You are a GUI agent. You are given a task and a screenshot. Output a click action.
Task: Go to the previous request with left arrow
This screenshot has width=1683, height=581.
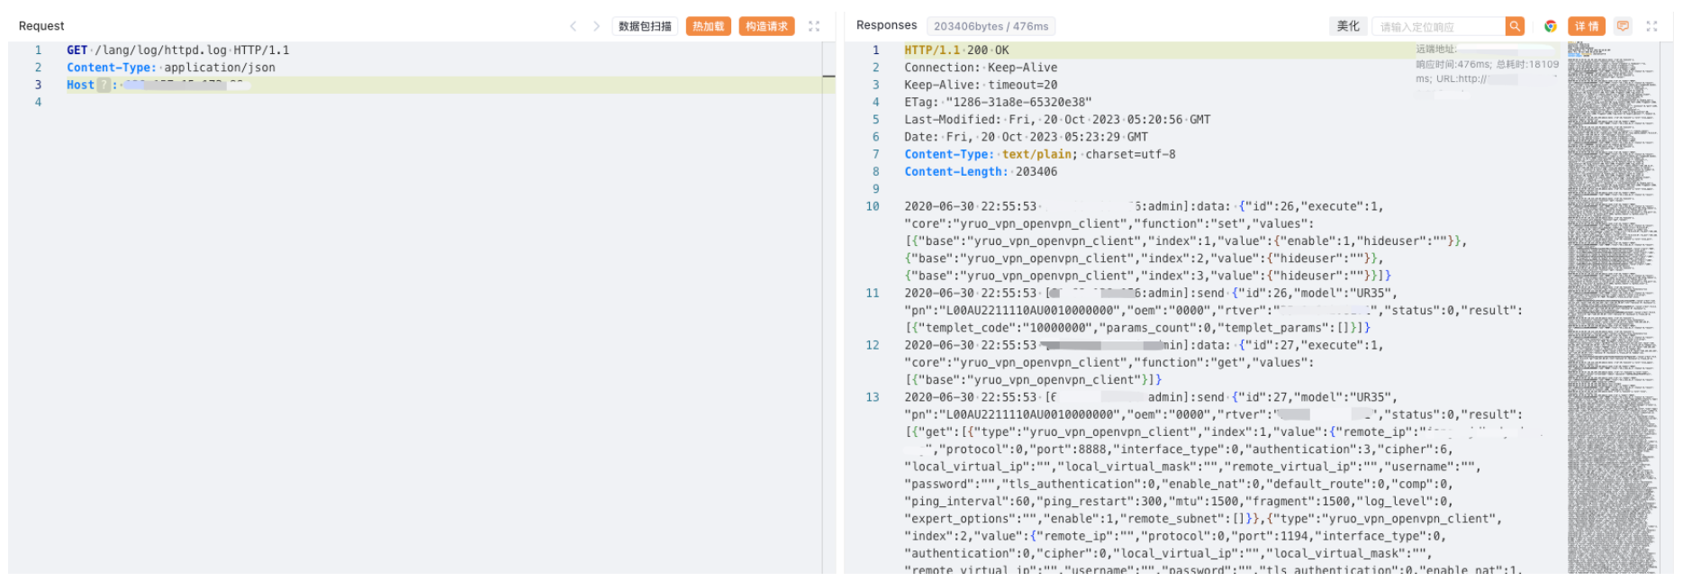(x=573, y=26)
